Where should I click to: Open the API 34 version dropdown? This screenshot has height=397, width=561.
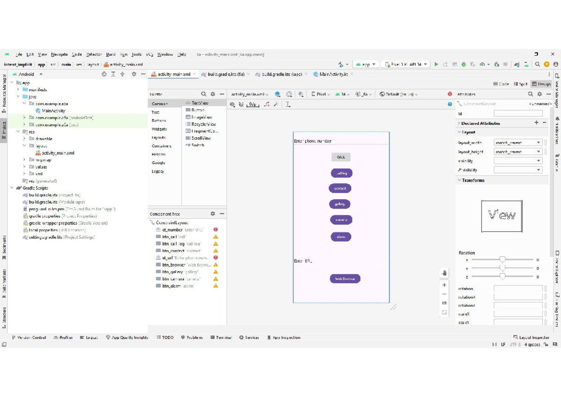(343, 94)
